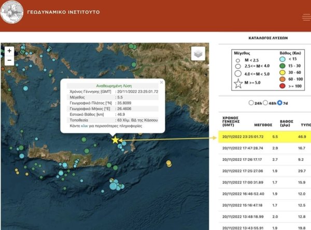Viewport: 311px width, 230px height.
Task: Select the highlighted 23:25:01.72 earthquake row
Action: 264,137
